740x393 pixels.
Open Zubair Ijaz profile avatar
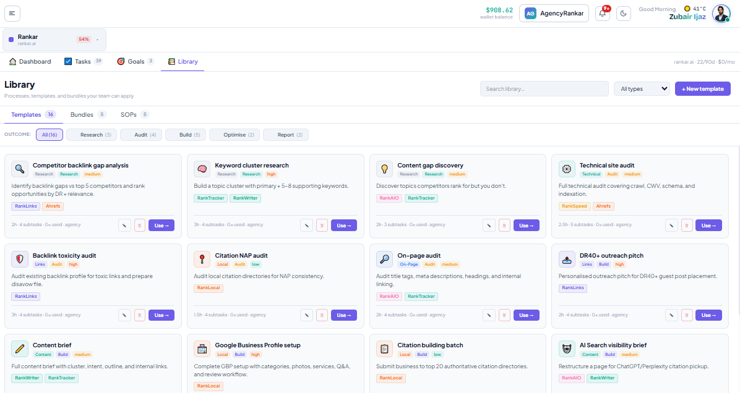(721, 13)
